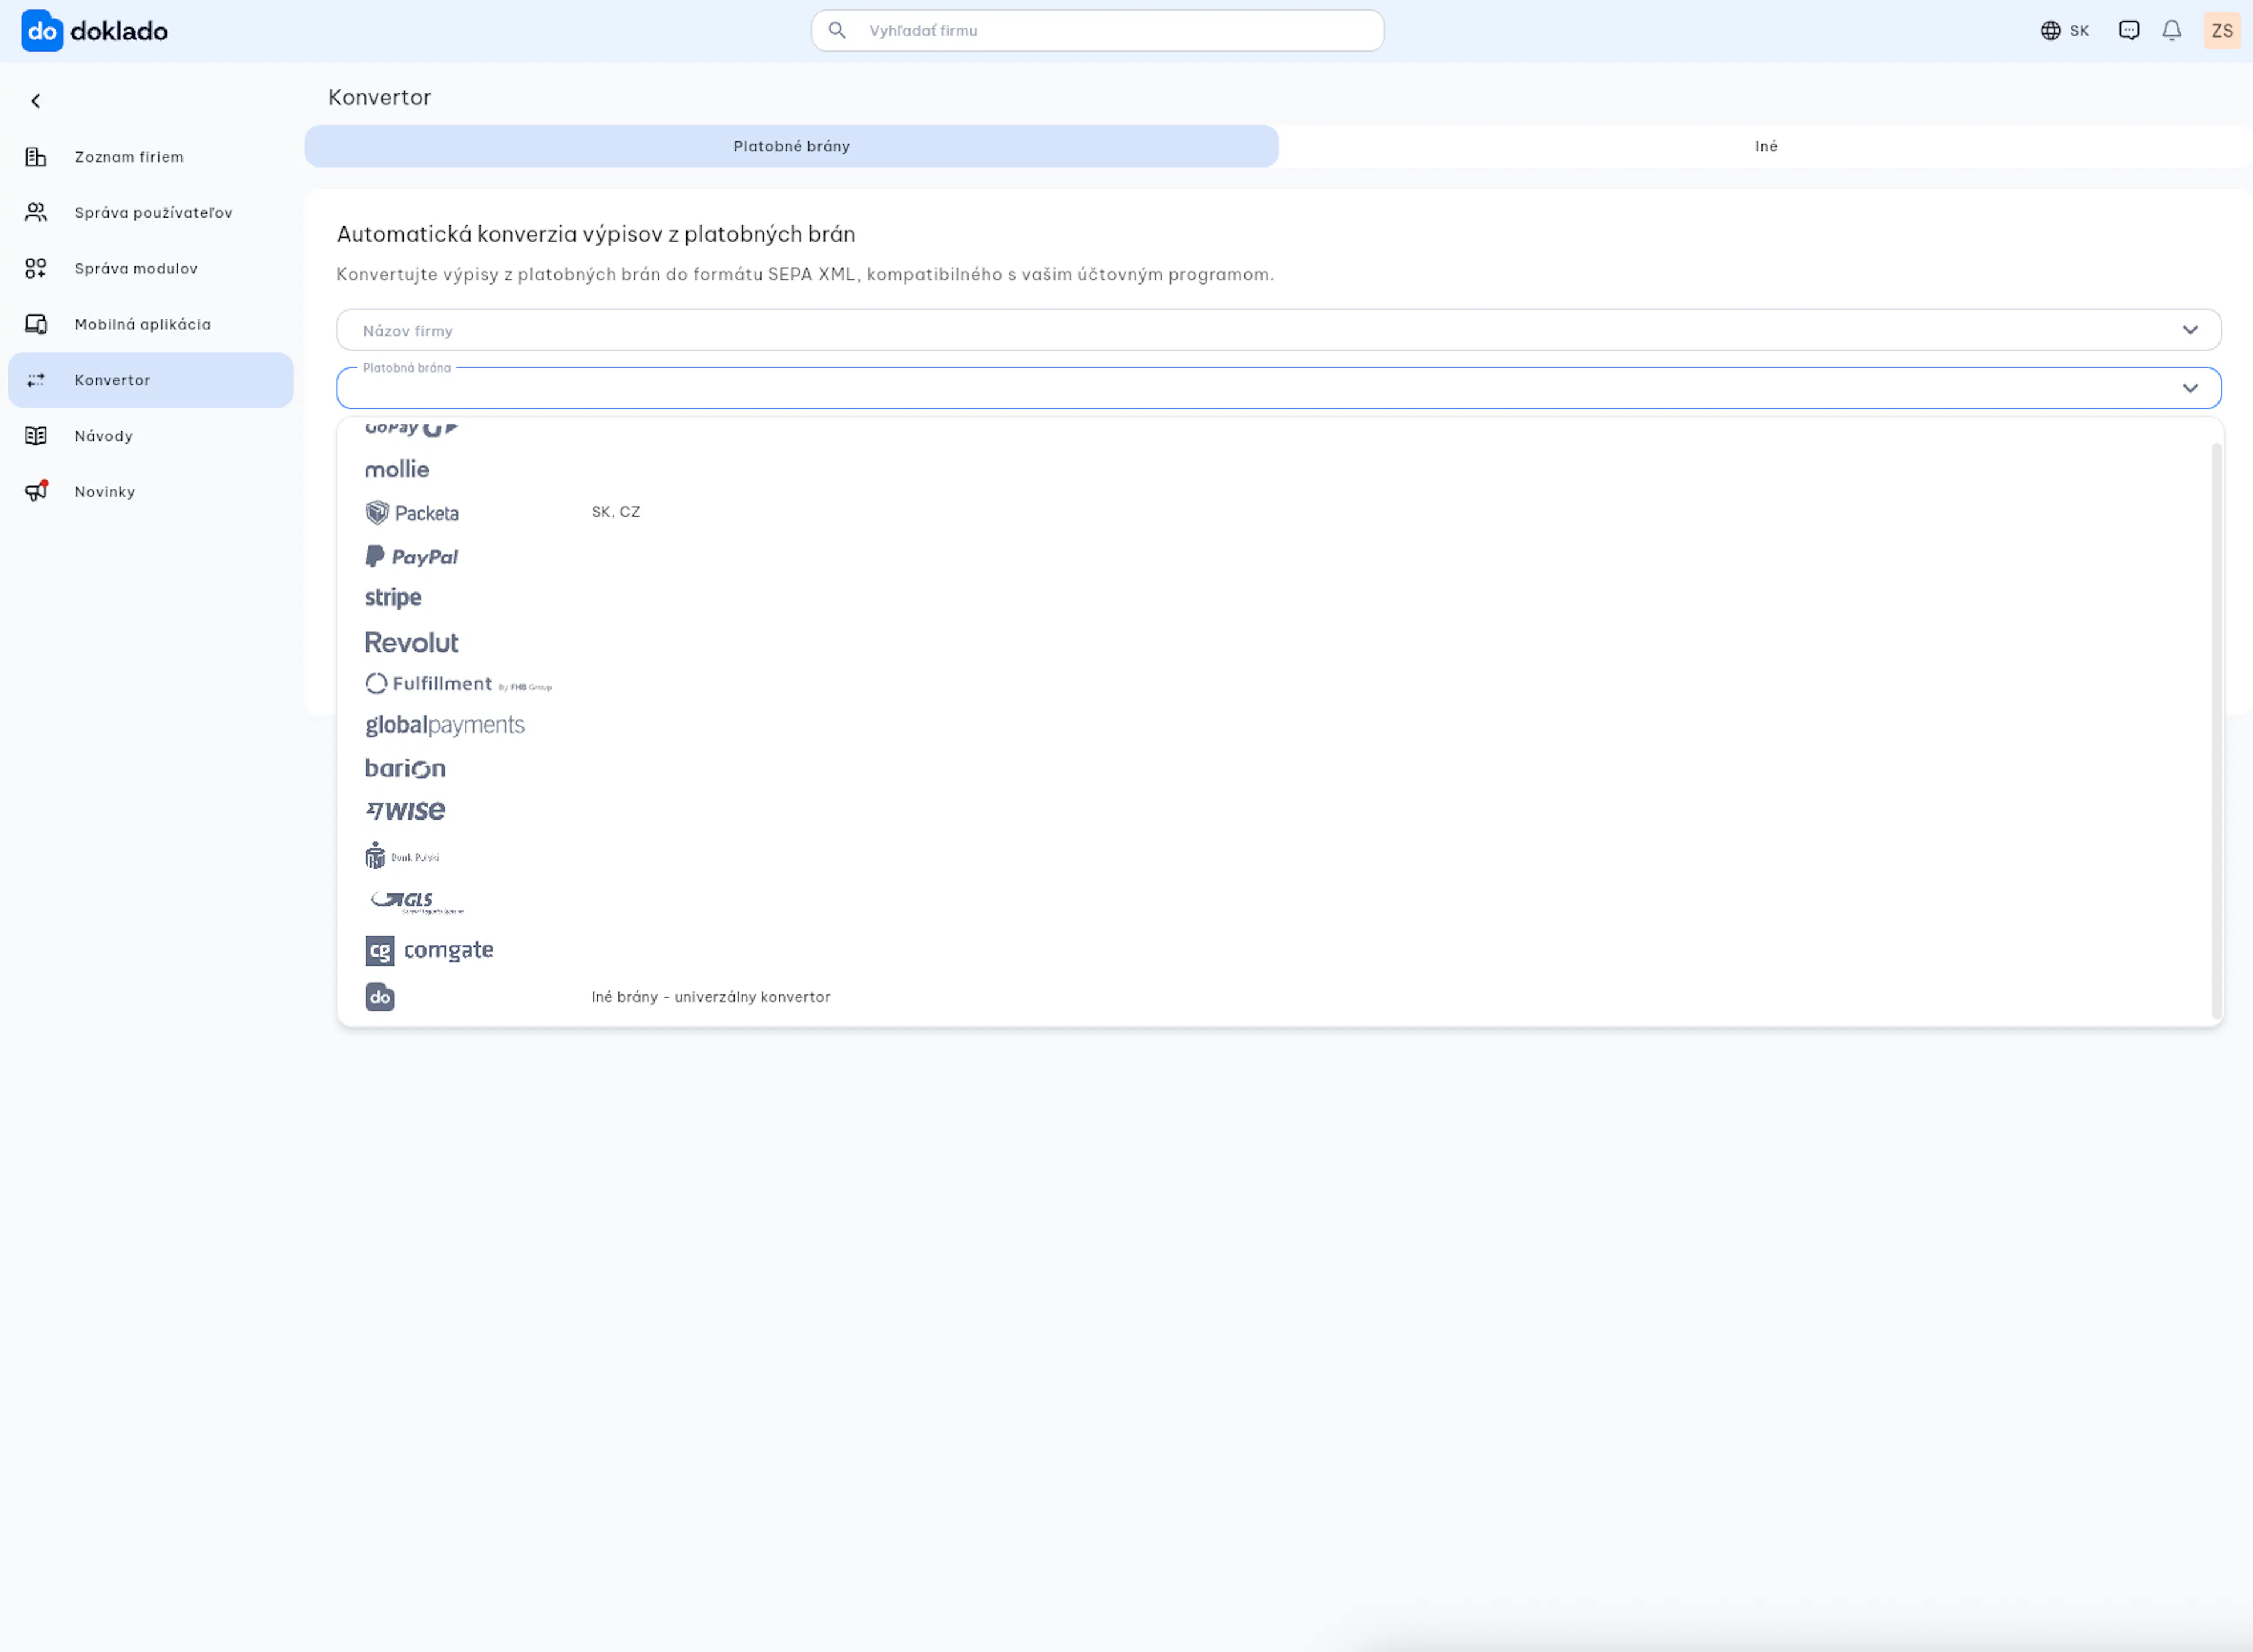
Task: Open the language selector globe icon
Action: (x=2051, y=31)
